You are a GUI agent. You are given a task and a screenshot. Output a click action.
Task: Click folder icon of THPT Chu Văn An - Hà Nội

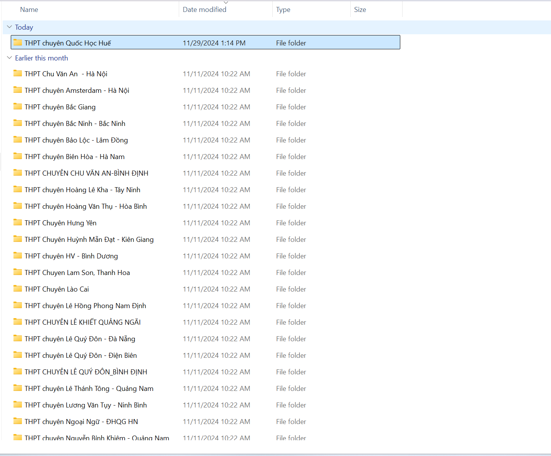(18, 73)
